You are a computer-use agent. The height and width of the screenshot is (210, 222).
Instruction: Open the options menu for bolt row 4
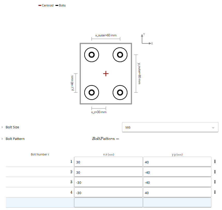point(215,192)
